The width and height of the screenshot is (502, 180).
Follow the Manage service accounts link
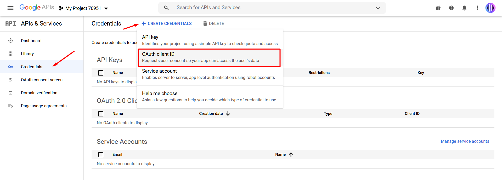[x=465, y=141]
